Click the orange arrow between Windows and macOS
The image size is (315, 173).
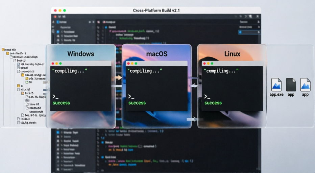[x=118, y=78]
